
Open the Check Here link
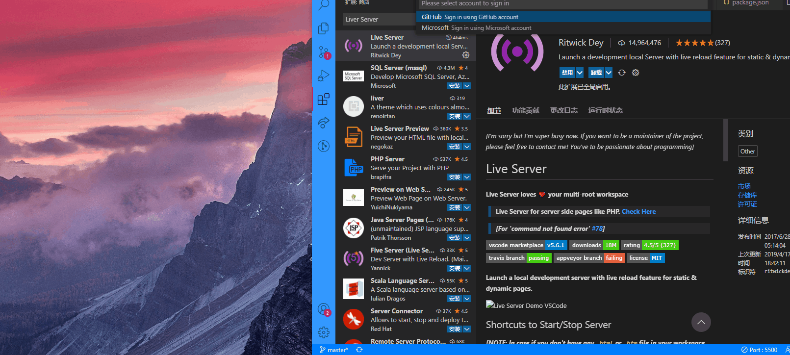638,211
